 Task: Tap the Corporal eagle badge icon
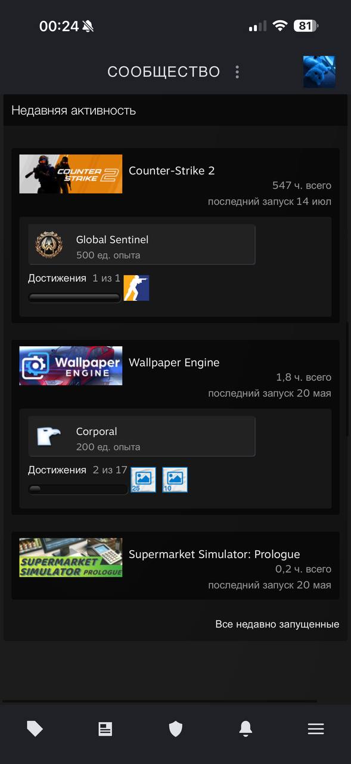click(49, 436)
